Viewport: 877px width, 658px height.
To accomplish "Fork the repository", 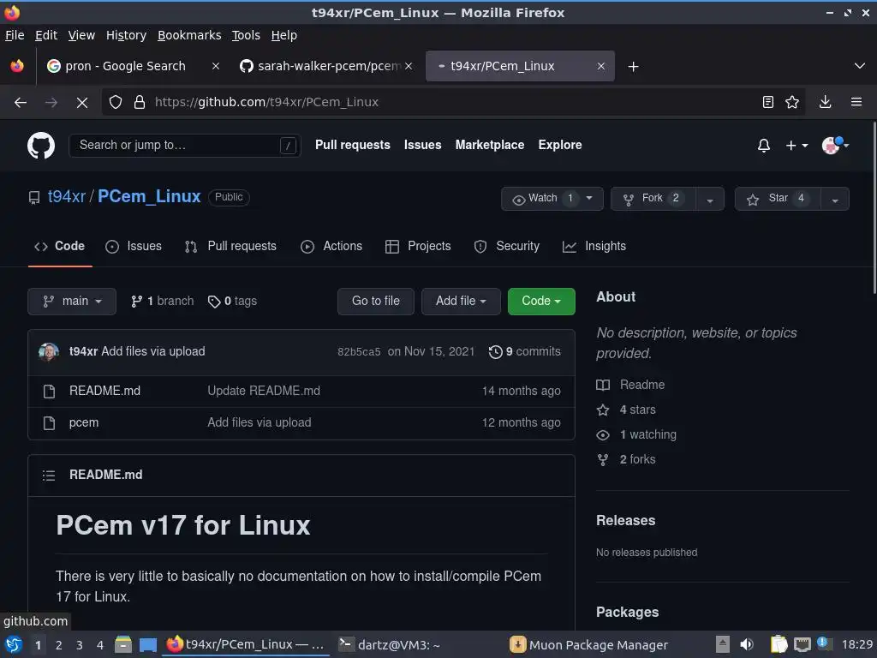I will [x=653, y=199].
